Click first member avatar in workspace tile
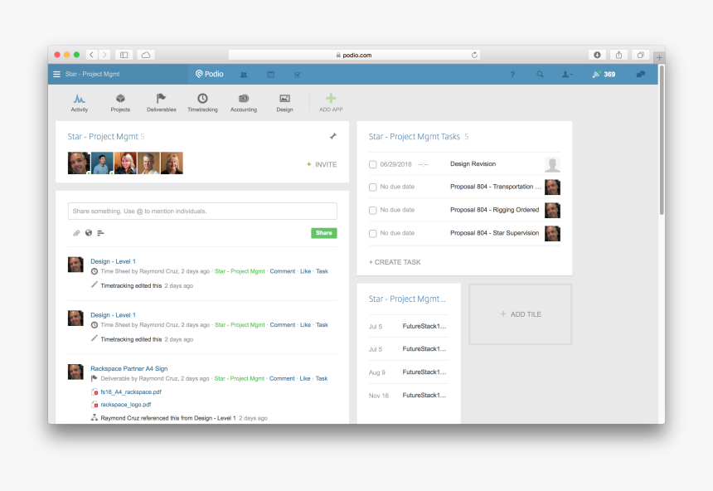The width and height of the screenshot is (713, 491). pyautogui.click(x=79, y=163)
